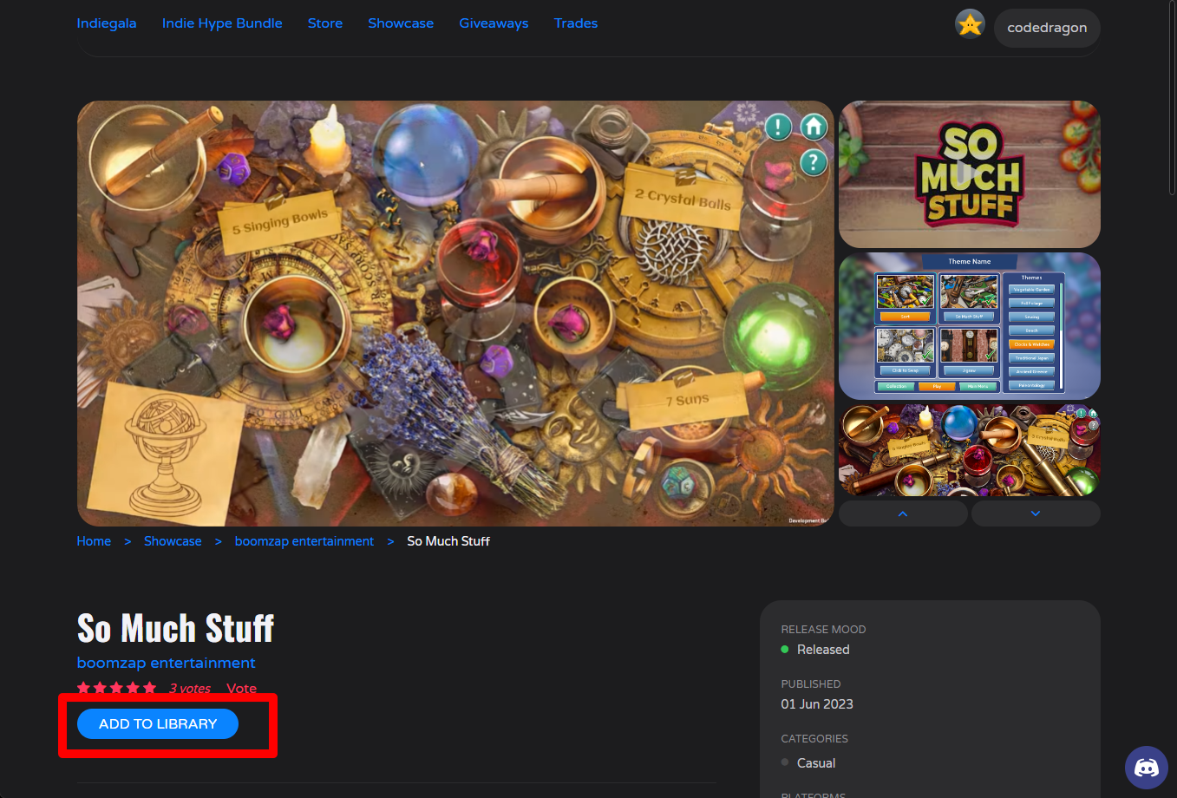Click the main game screenshot
Screen dimensions: 1177x798
click(x=455, y=313)
